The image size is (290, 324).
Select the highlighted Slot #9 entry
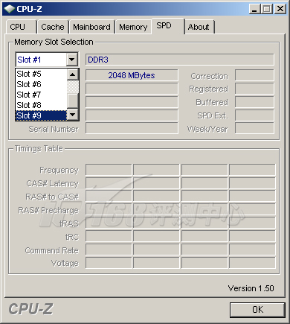coord(41,115)
